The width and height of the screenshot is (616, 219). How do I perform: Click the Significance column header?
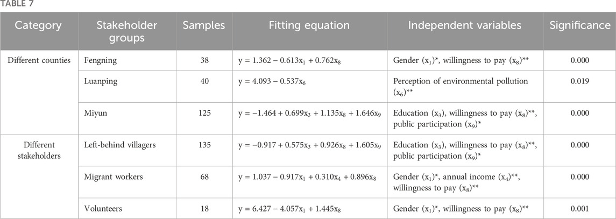[577, 25]
